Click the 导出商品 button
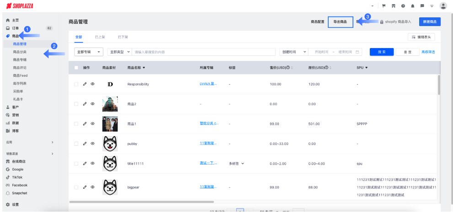 click(340, 21)
